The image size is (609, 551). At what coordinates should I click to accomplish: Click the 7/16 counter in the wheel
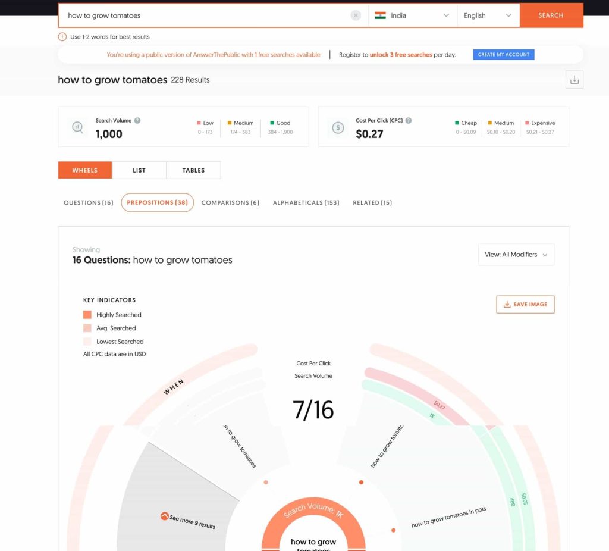click(x=313, y=410)
